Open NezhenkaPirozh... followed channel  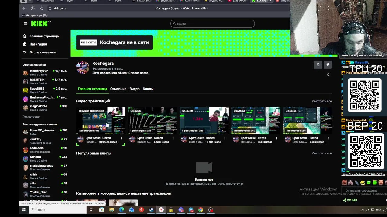coord(45,99)
